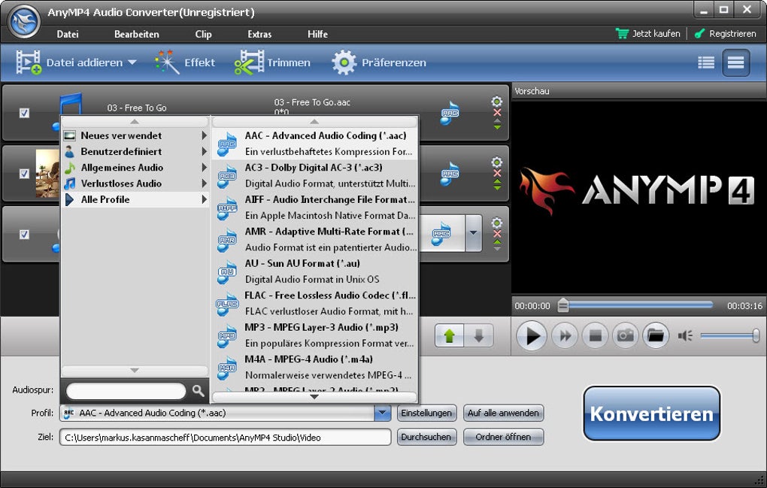
Task: Click the profile search input field
Action: click(126, 391)
